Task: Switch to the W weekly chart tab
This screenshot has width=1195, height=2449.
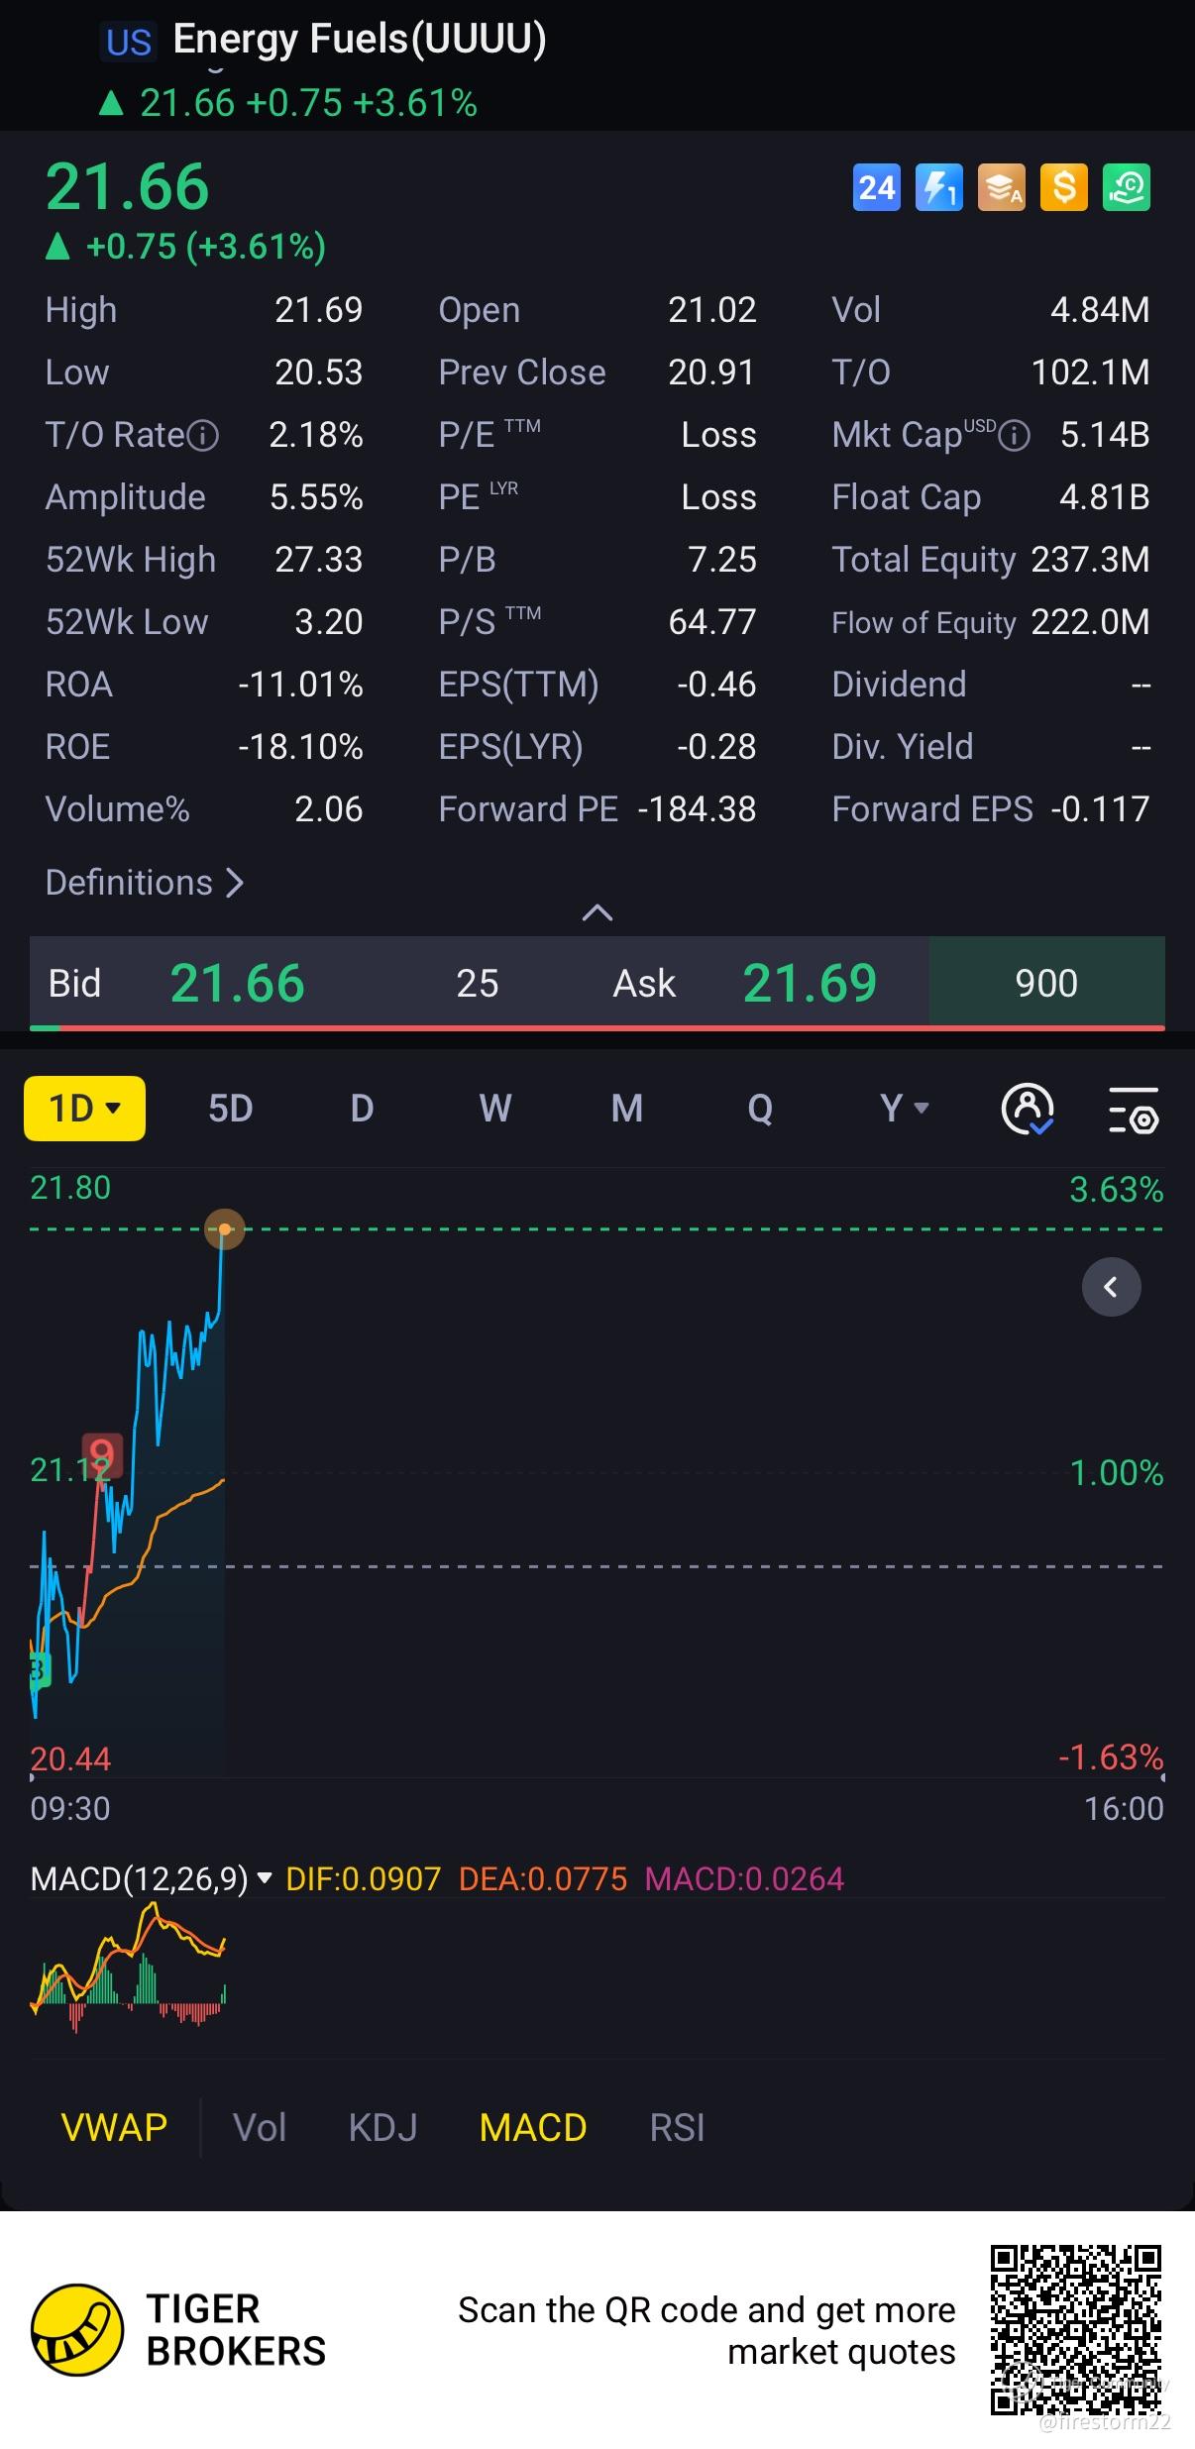Action: click(494, 1109)
